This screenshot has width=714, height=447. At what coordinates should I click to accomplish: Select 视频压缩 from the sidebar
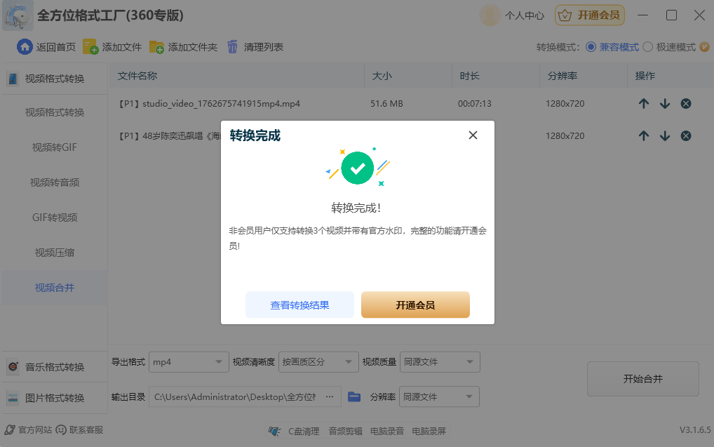coord(55,252)
